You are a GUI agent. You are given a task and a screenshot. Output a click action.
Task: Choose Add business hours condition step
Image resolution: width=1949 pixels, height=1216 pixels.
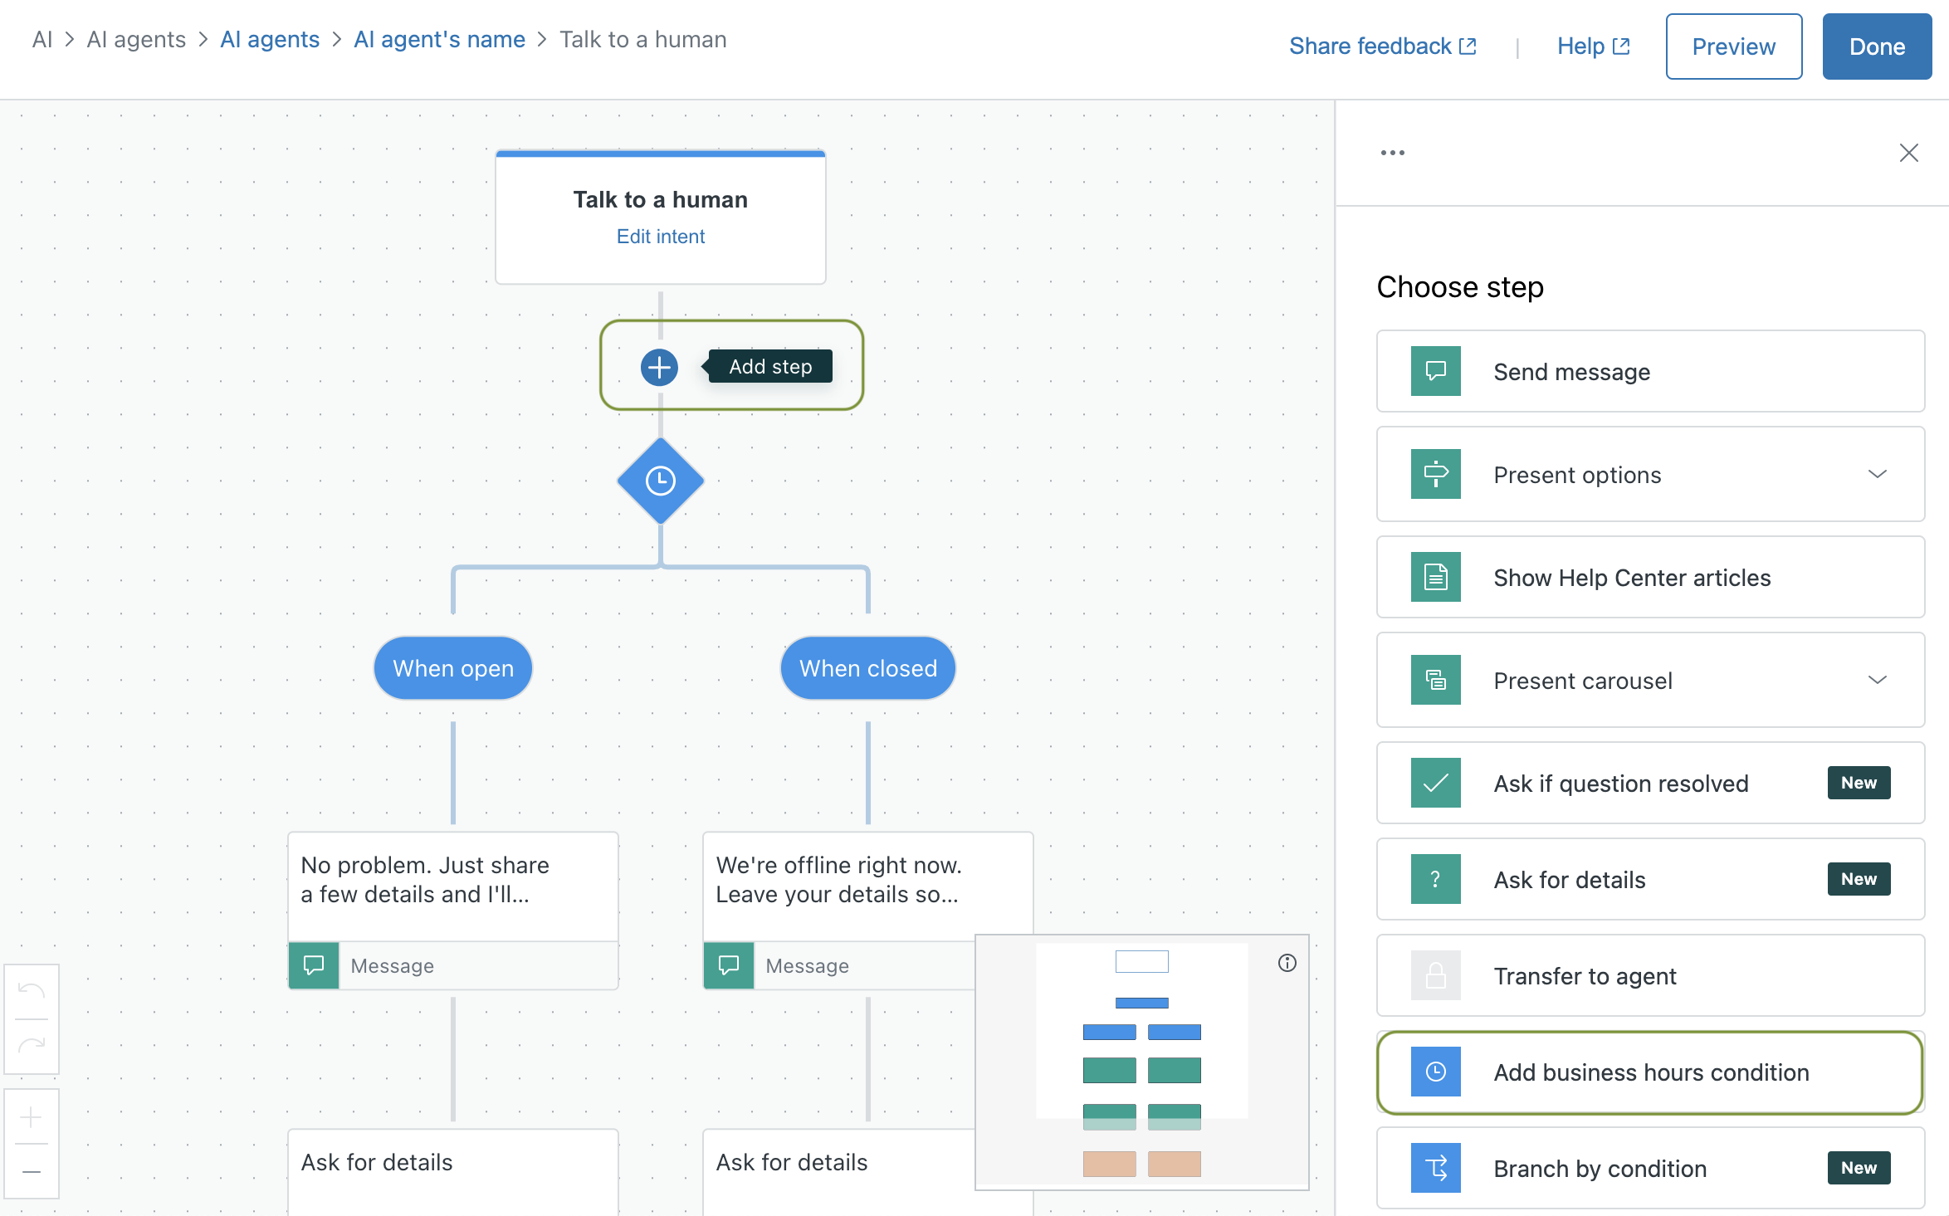coord(1649,1072)
